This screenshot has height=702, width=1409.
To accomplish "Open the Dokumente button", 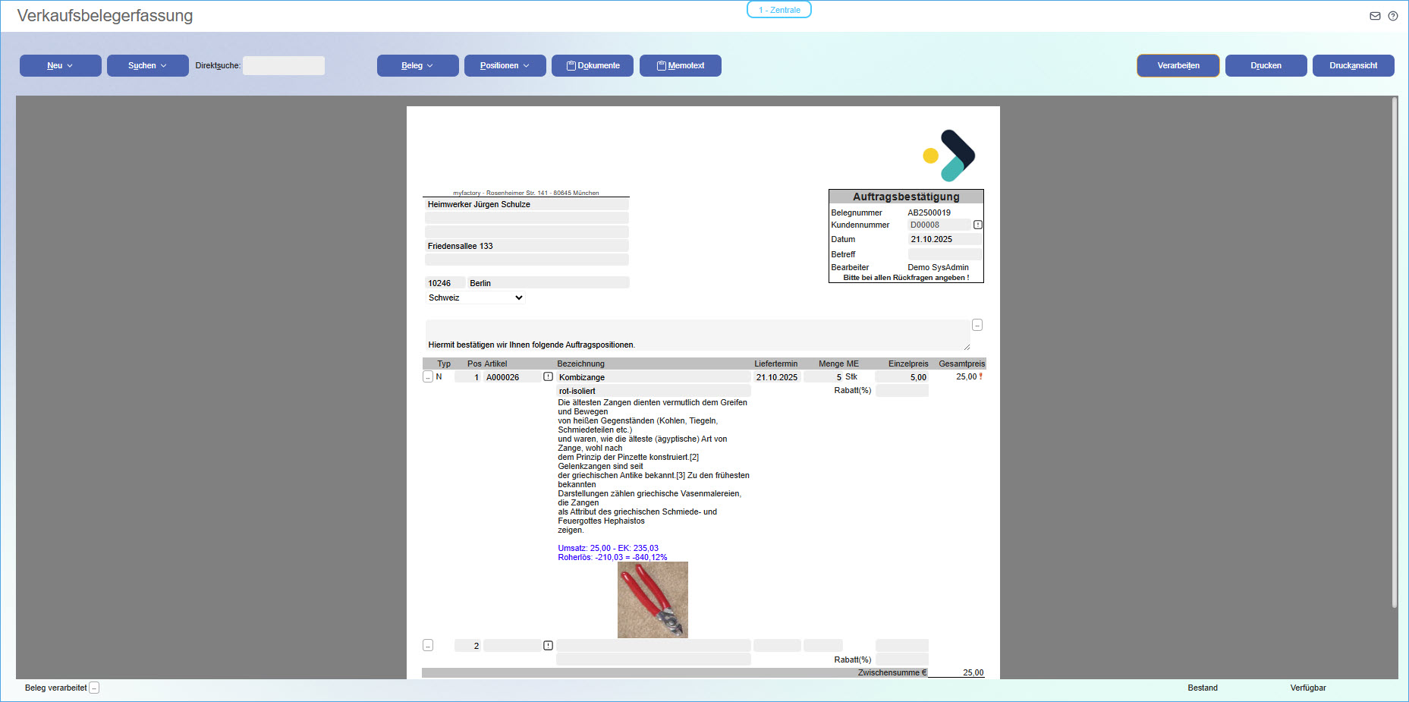I will click(593, 65).
